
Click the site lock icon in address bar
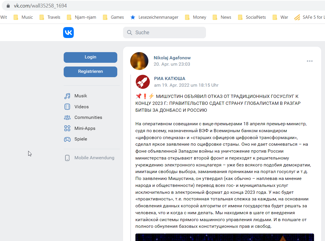click(8, 6)
